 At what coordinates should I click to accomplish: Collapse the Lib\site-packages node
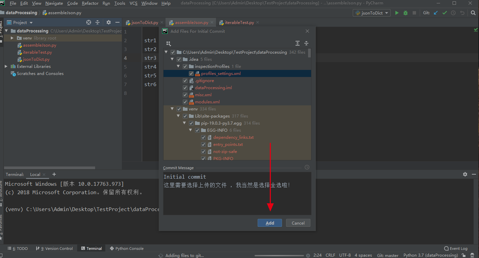coord(178,116)
